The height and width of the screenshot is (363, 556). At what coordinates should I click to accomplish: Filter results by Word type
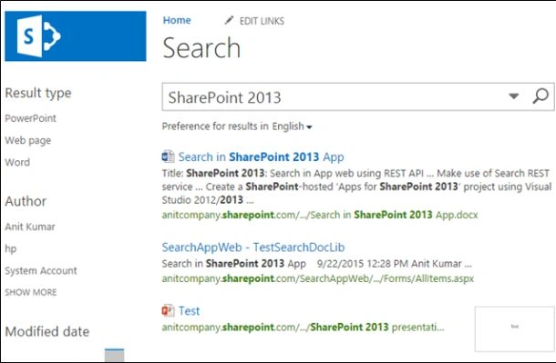17,162
